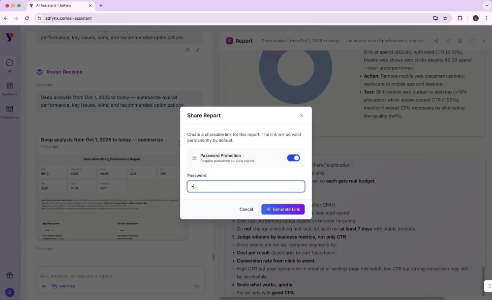The height and width of the screenshot is (300, 492).
Task: Open the gift icon in the sidebar
Action: (10, 275)
